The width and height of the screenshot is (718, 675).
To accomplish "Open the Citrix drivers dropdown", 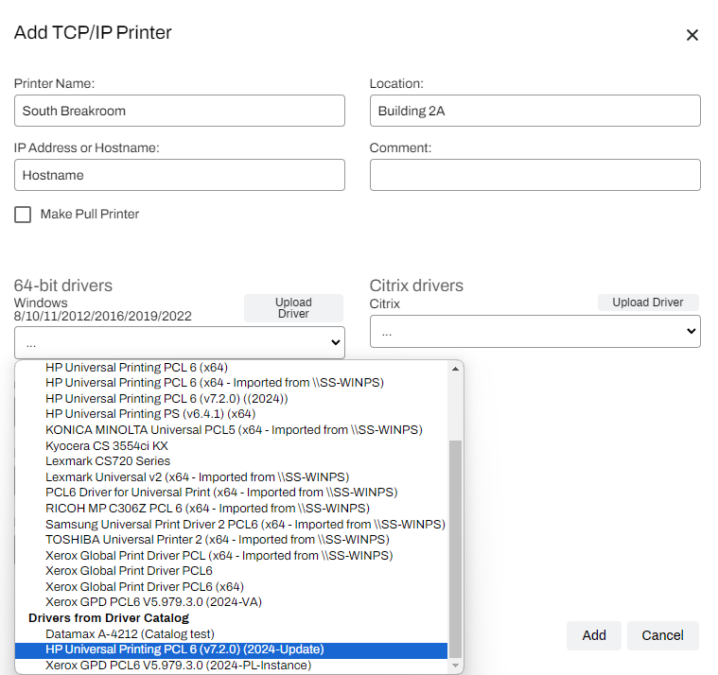I will 534,331.
